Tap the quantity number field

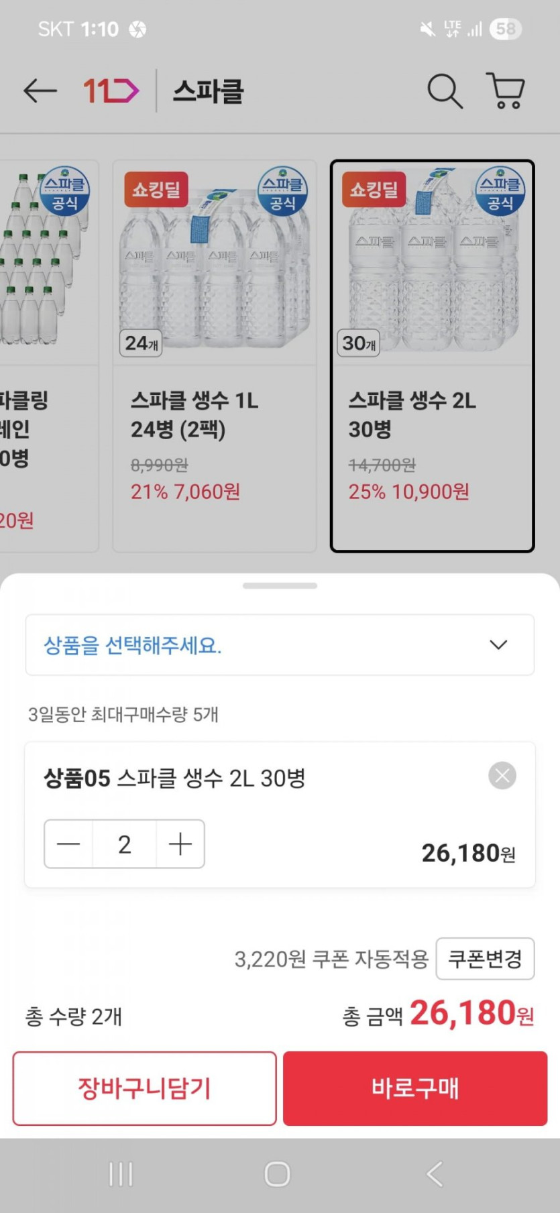click(x=124, y=844)
